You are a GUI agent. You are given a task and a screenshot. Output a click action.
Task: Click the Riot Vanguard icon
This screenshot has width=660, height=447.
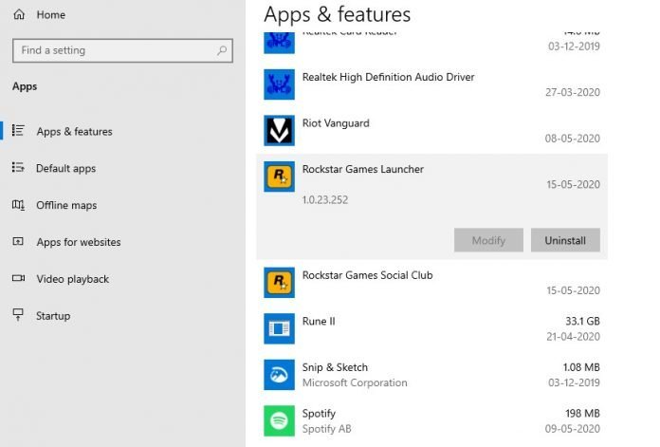(x=279, y=131)
